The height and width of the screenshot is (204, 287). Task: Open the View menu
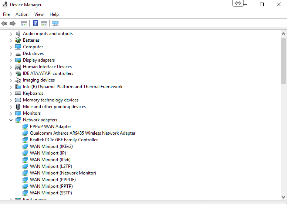coord(39,14)
